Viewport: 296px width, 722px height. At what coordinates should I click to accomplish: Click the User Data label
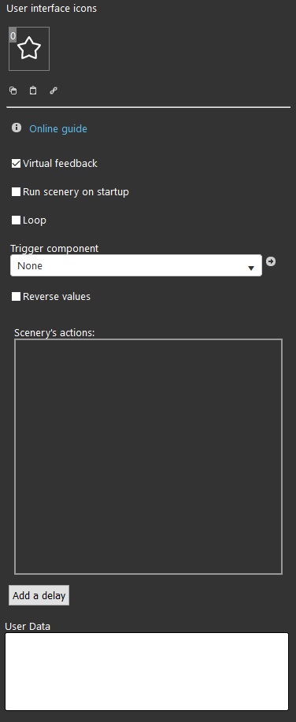click(x=28, y=626)
